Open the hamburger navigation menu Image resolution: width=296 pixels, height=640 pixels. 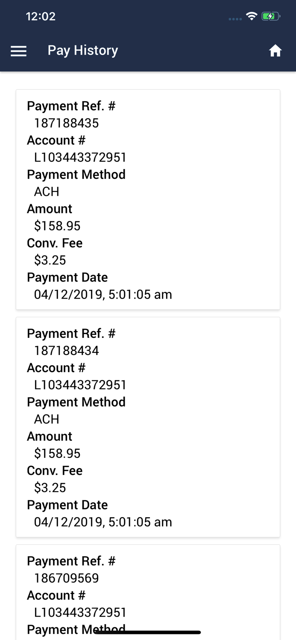[x=19, y=51]
